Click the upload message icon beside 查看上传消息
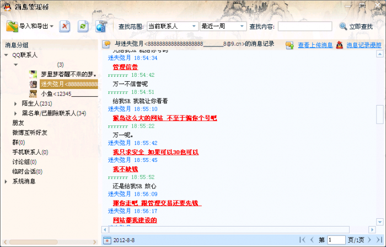The width and height of the screenshot is (386, 247). 289,45
